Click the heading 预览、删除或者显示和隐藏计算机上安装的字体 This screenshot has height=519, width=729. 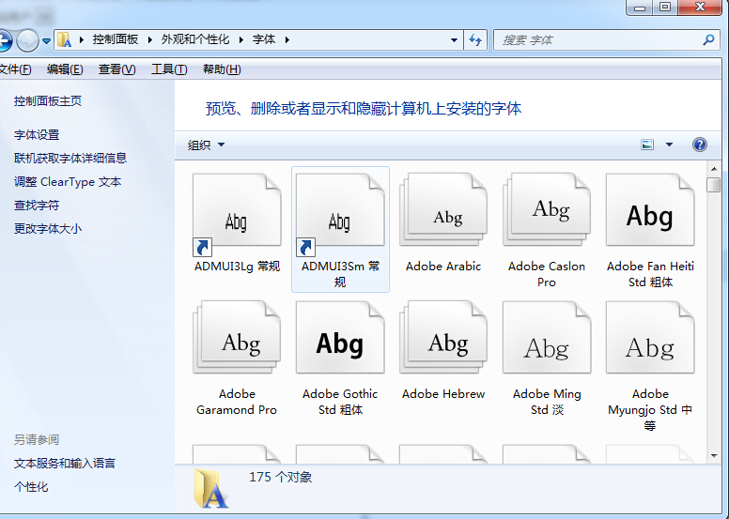click(364, 109)
